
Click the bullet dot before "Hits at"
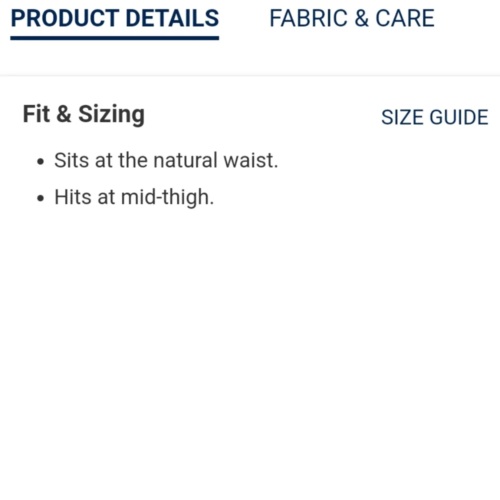click(x=41, y=198)
